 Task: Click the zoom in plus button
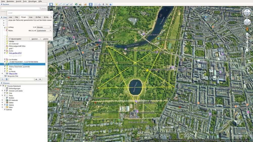click(247, 34)
